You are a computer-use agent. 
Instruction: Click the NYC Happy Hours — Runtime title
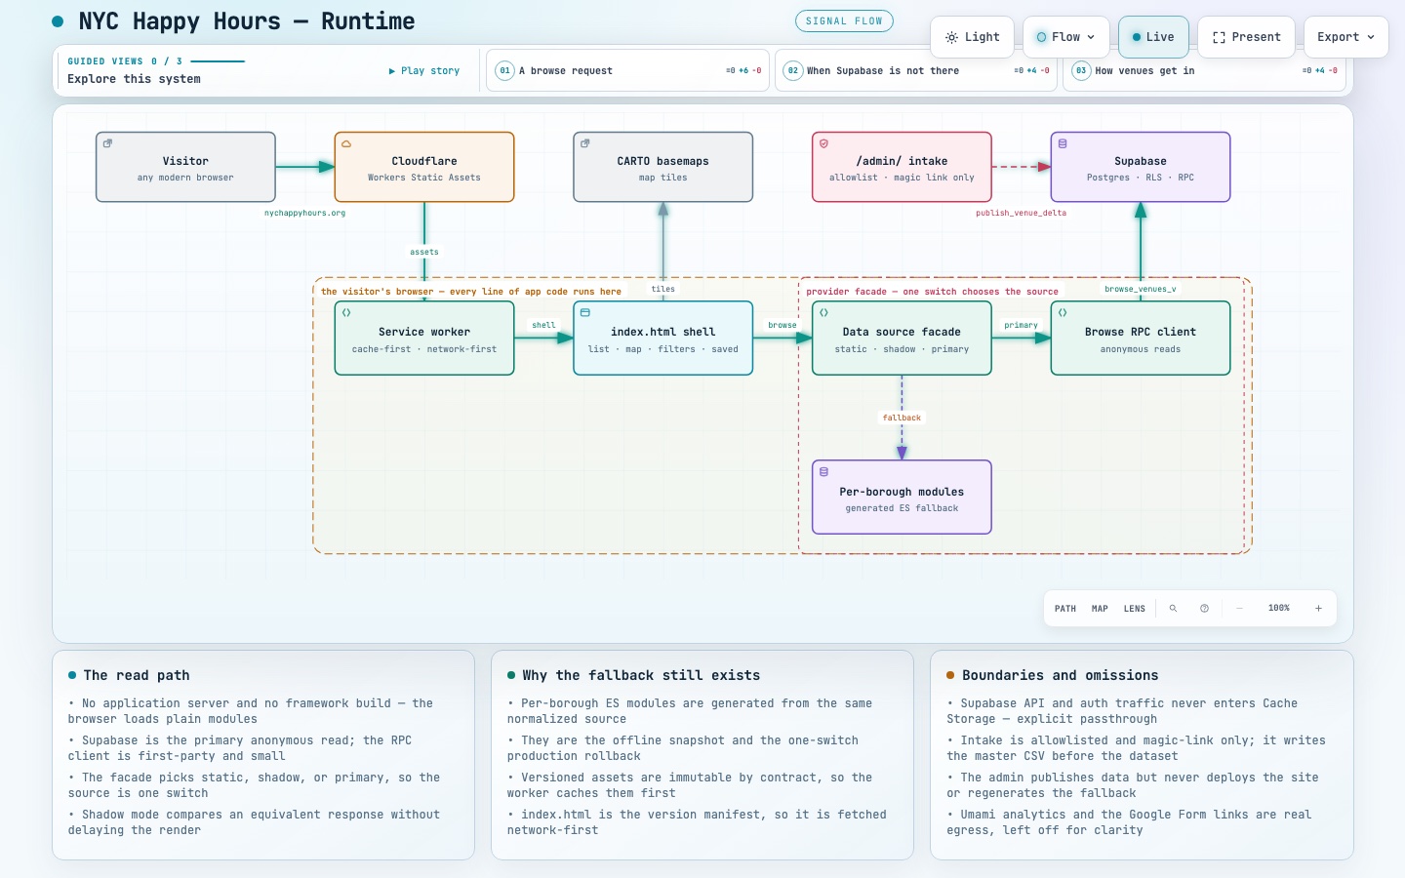247,21
